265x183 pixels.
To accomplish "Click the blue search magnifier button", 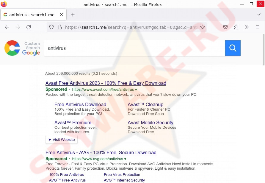I will [x=233, y=48].
